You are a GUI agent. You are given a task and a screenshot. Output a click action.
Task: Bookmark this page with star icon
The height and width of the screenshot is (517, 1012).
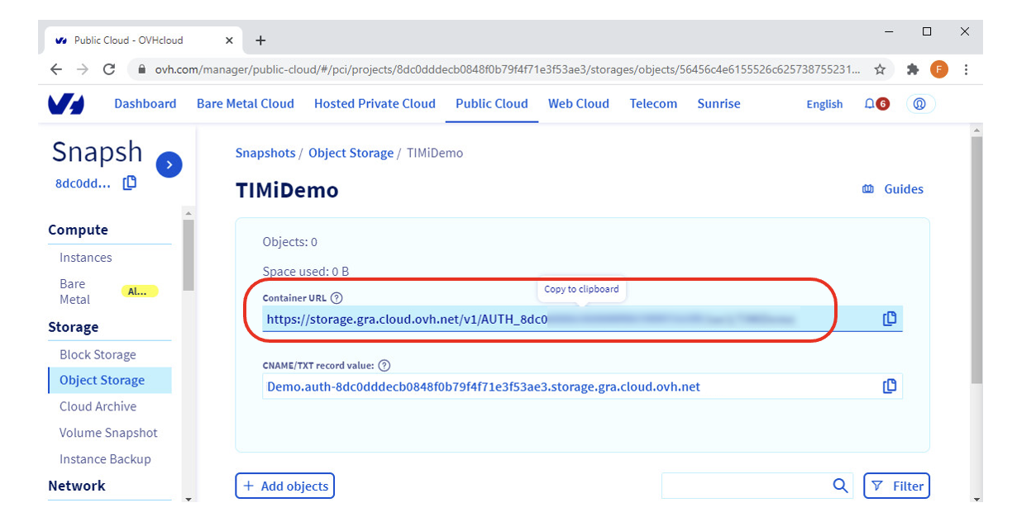(880, 69)
